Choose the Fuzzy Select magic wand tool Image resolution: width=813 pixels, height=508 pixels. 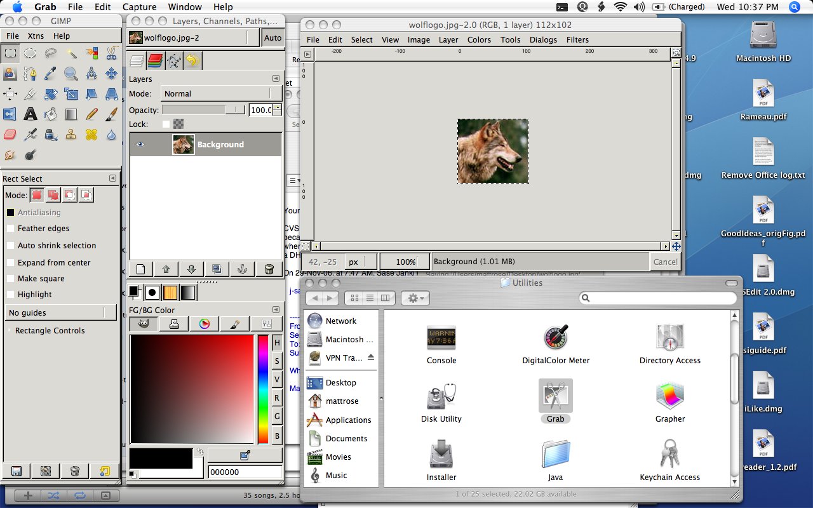(71, 53)
